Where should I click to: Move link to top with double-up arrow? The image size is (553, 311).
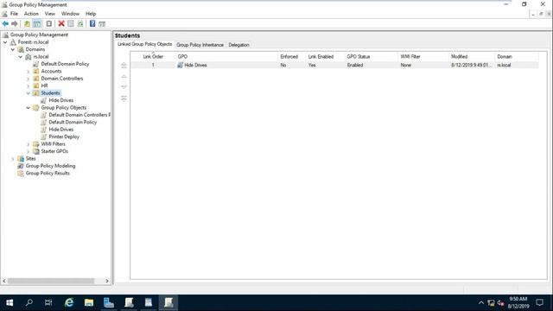124,66
